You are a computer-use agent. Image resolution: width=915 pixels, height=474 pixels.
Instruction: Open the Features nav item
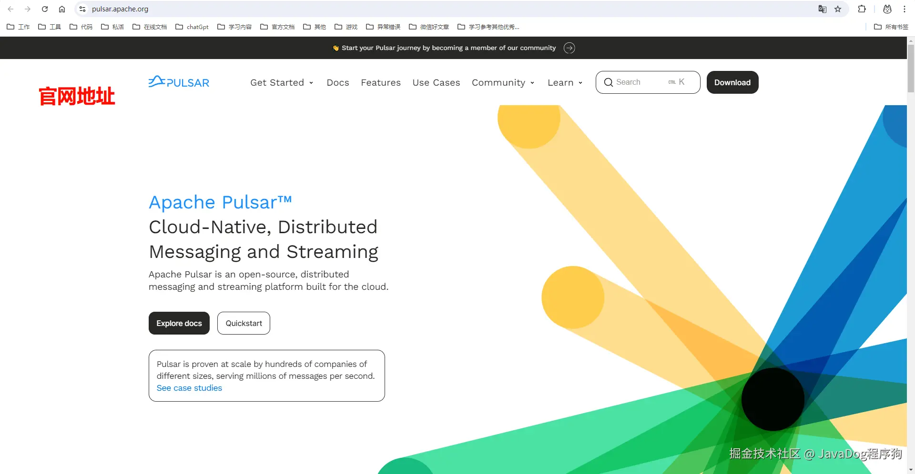click(381, 82)
